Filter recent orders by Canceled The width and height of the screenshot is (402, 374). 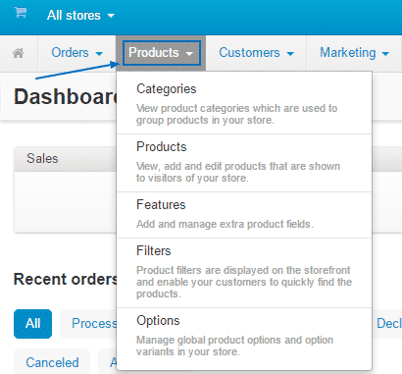click(52, 362)
